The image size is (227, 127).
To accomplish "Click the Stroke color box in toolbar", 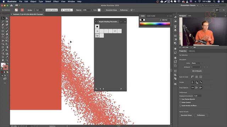I will click(x=6, y=67).
